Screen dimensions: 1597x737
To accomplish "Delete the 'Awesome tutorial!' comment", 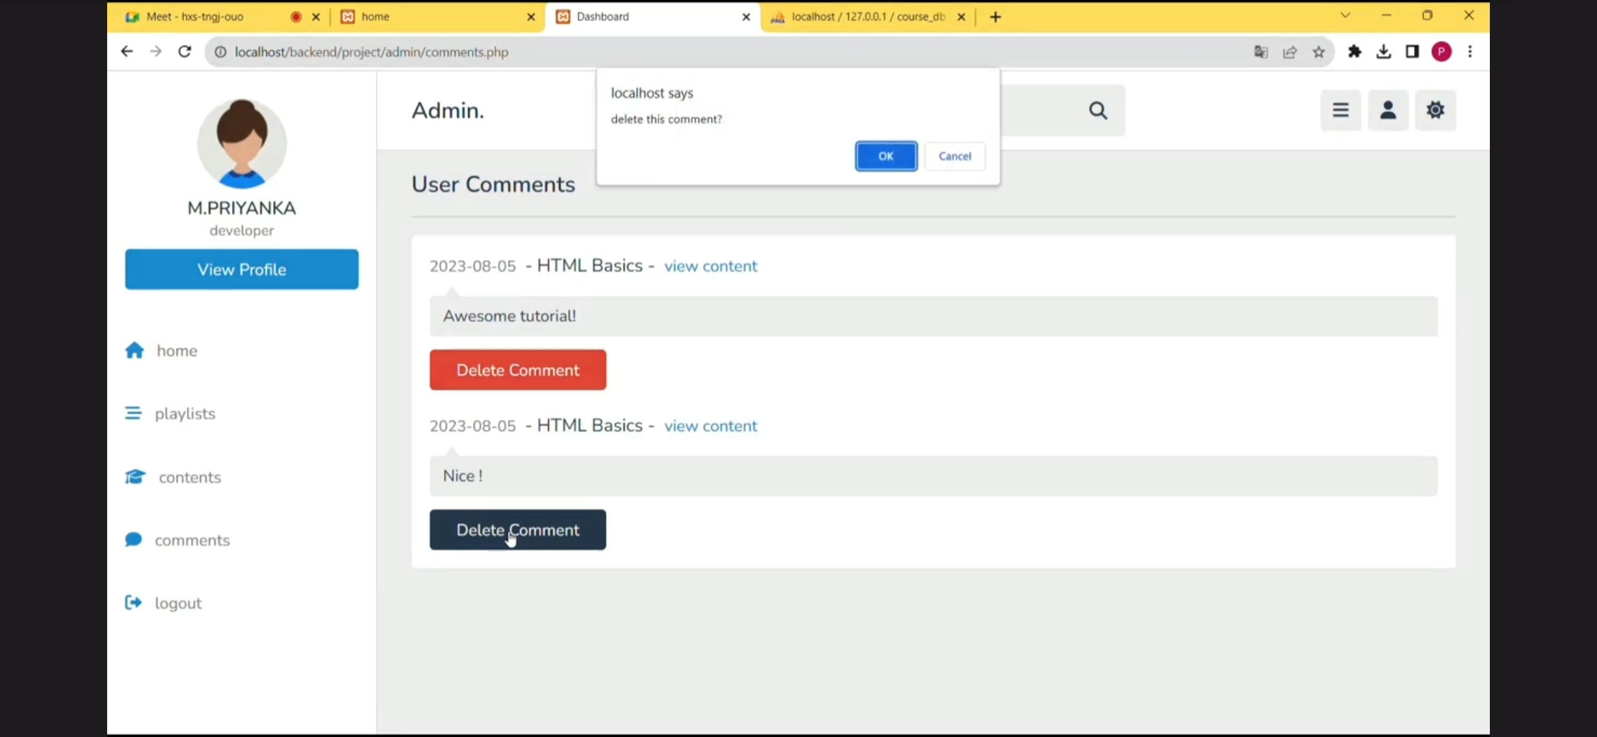I will (x=517, y=370).
